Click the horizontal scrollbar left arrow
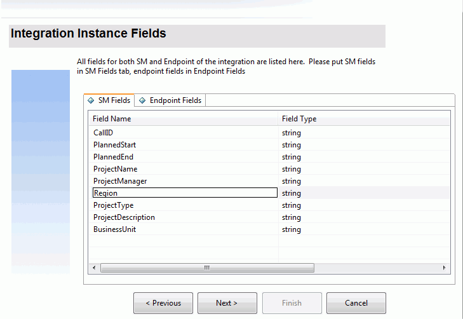 pos(95,268)
